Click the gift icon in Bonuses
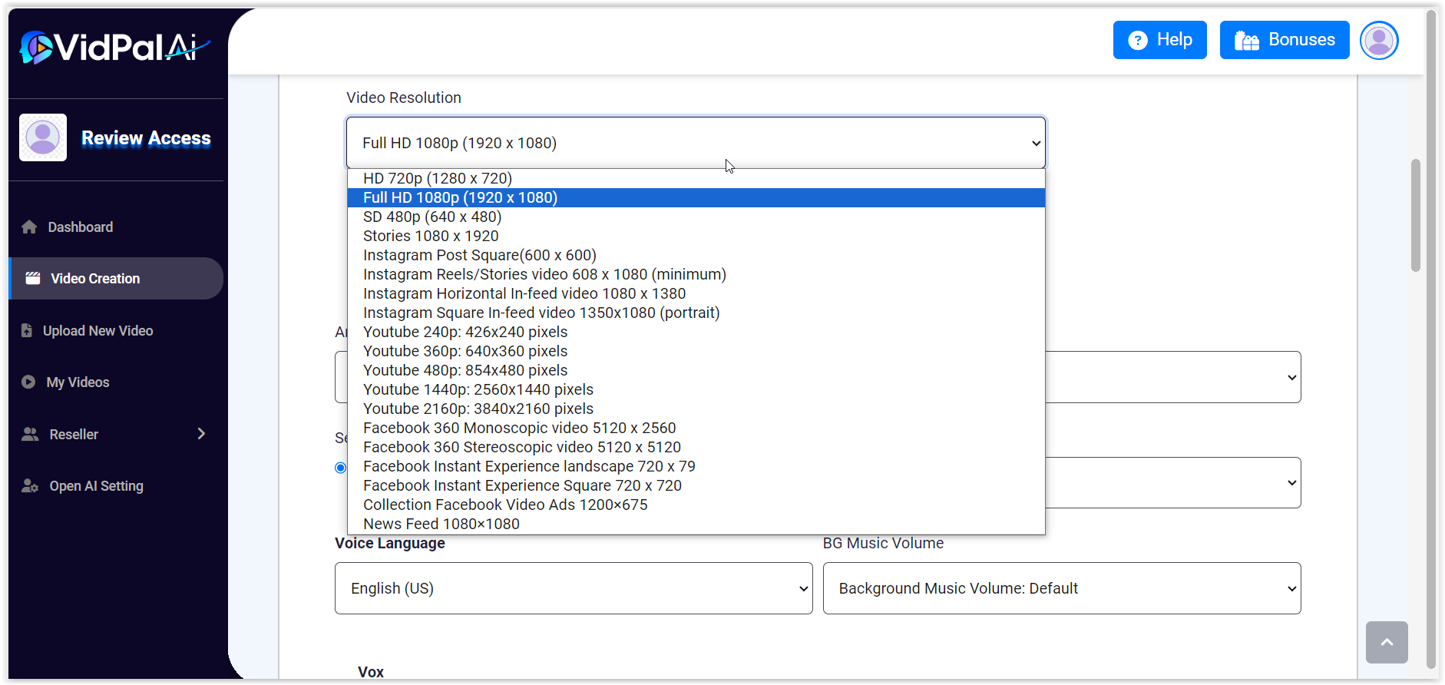The width and height of the screenshot is (1445, 685). coord(1246,40)
